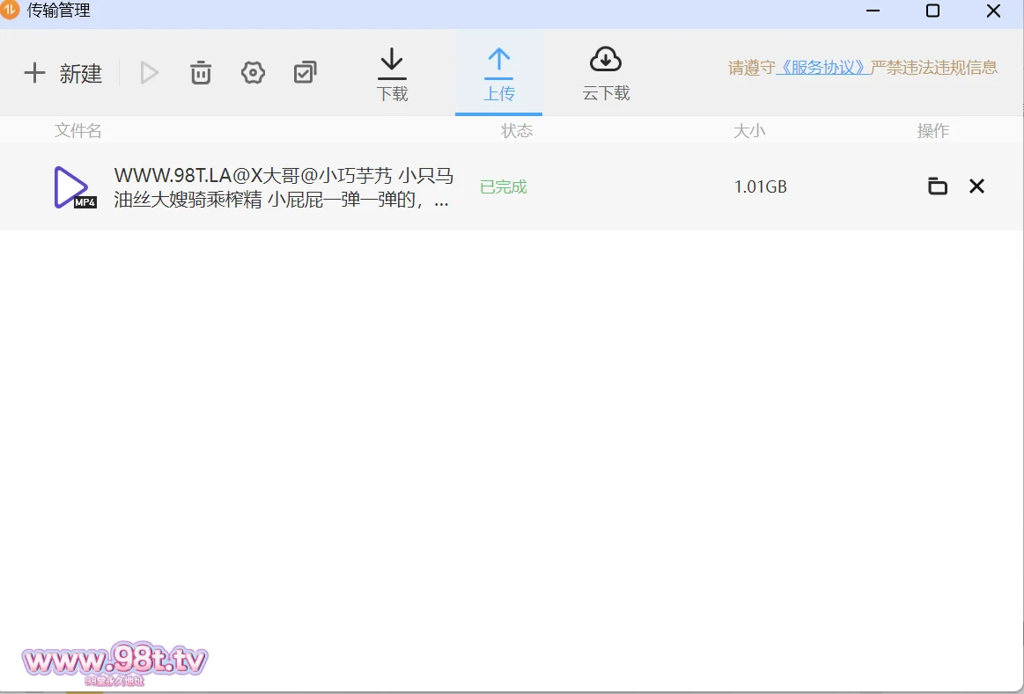Minimize the 传输管理 window
Screen dimensions: 1024x694
tap(873, 11)
